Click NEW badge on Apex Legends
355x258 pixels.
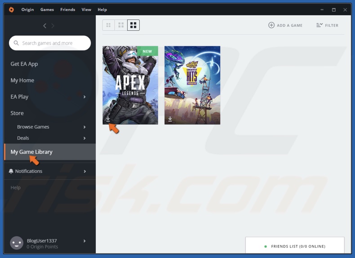147,51
